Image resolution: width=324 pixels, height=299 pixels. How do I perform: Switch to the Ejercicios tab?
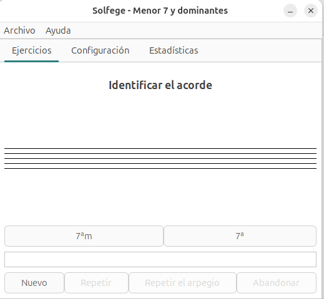(x=31, y=50)
